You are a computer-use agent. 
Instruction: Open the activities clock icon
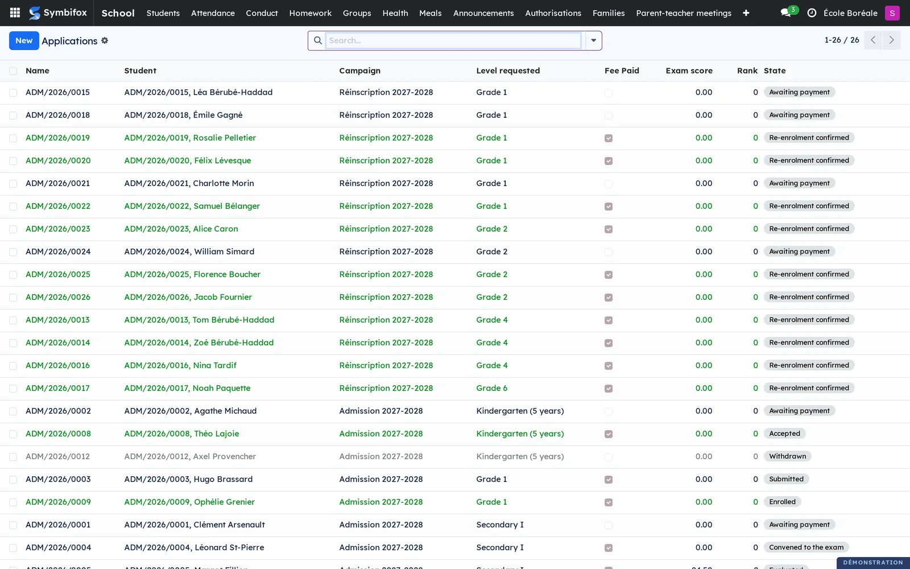[x=812, y=13]
